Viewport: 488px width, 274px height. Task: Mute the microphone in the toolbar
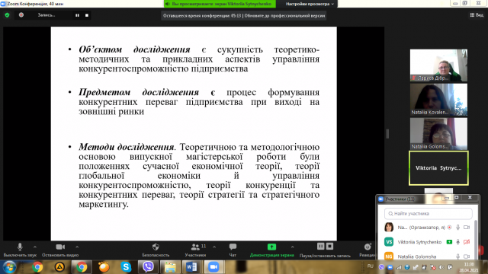(x=20, y=247)
